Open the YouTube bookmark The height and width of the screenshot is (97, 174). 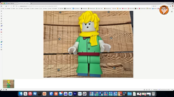coord(125,8)
